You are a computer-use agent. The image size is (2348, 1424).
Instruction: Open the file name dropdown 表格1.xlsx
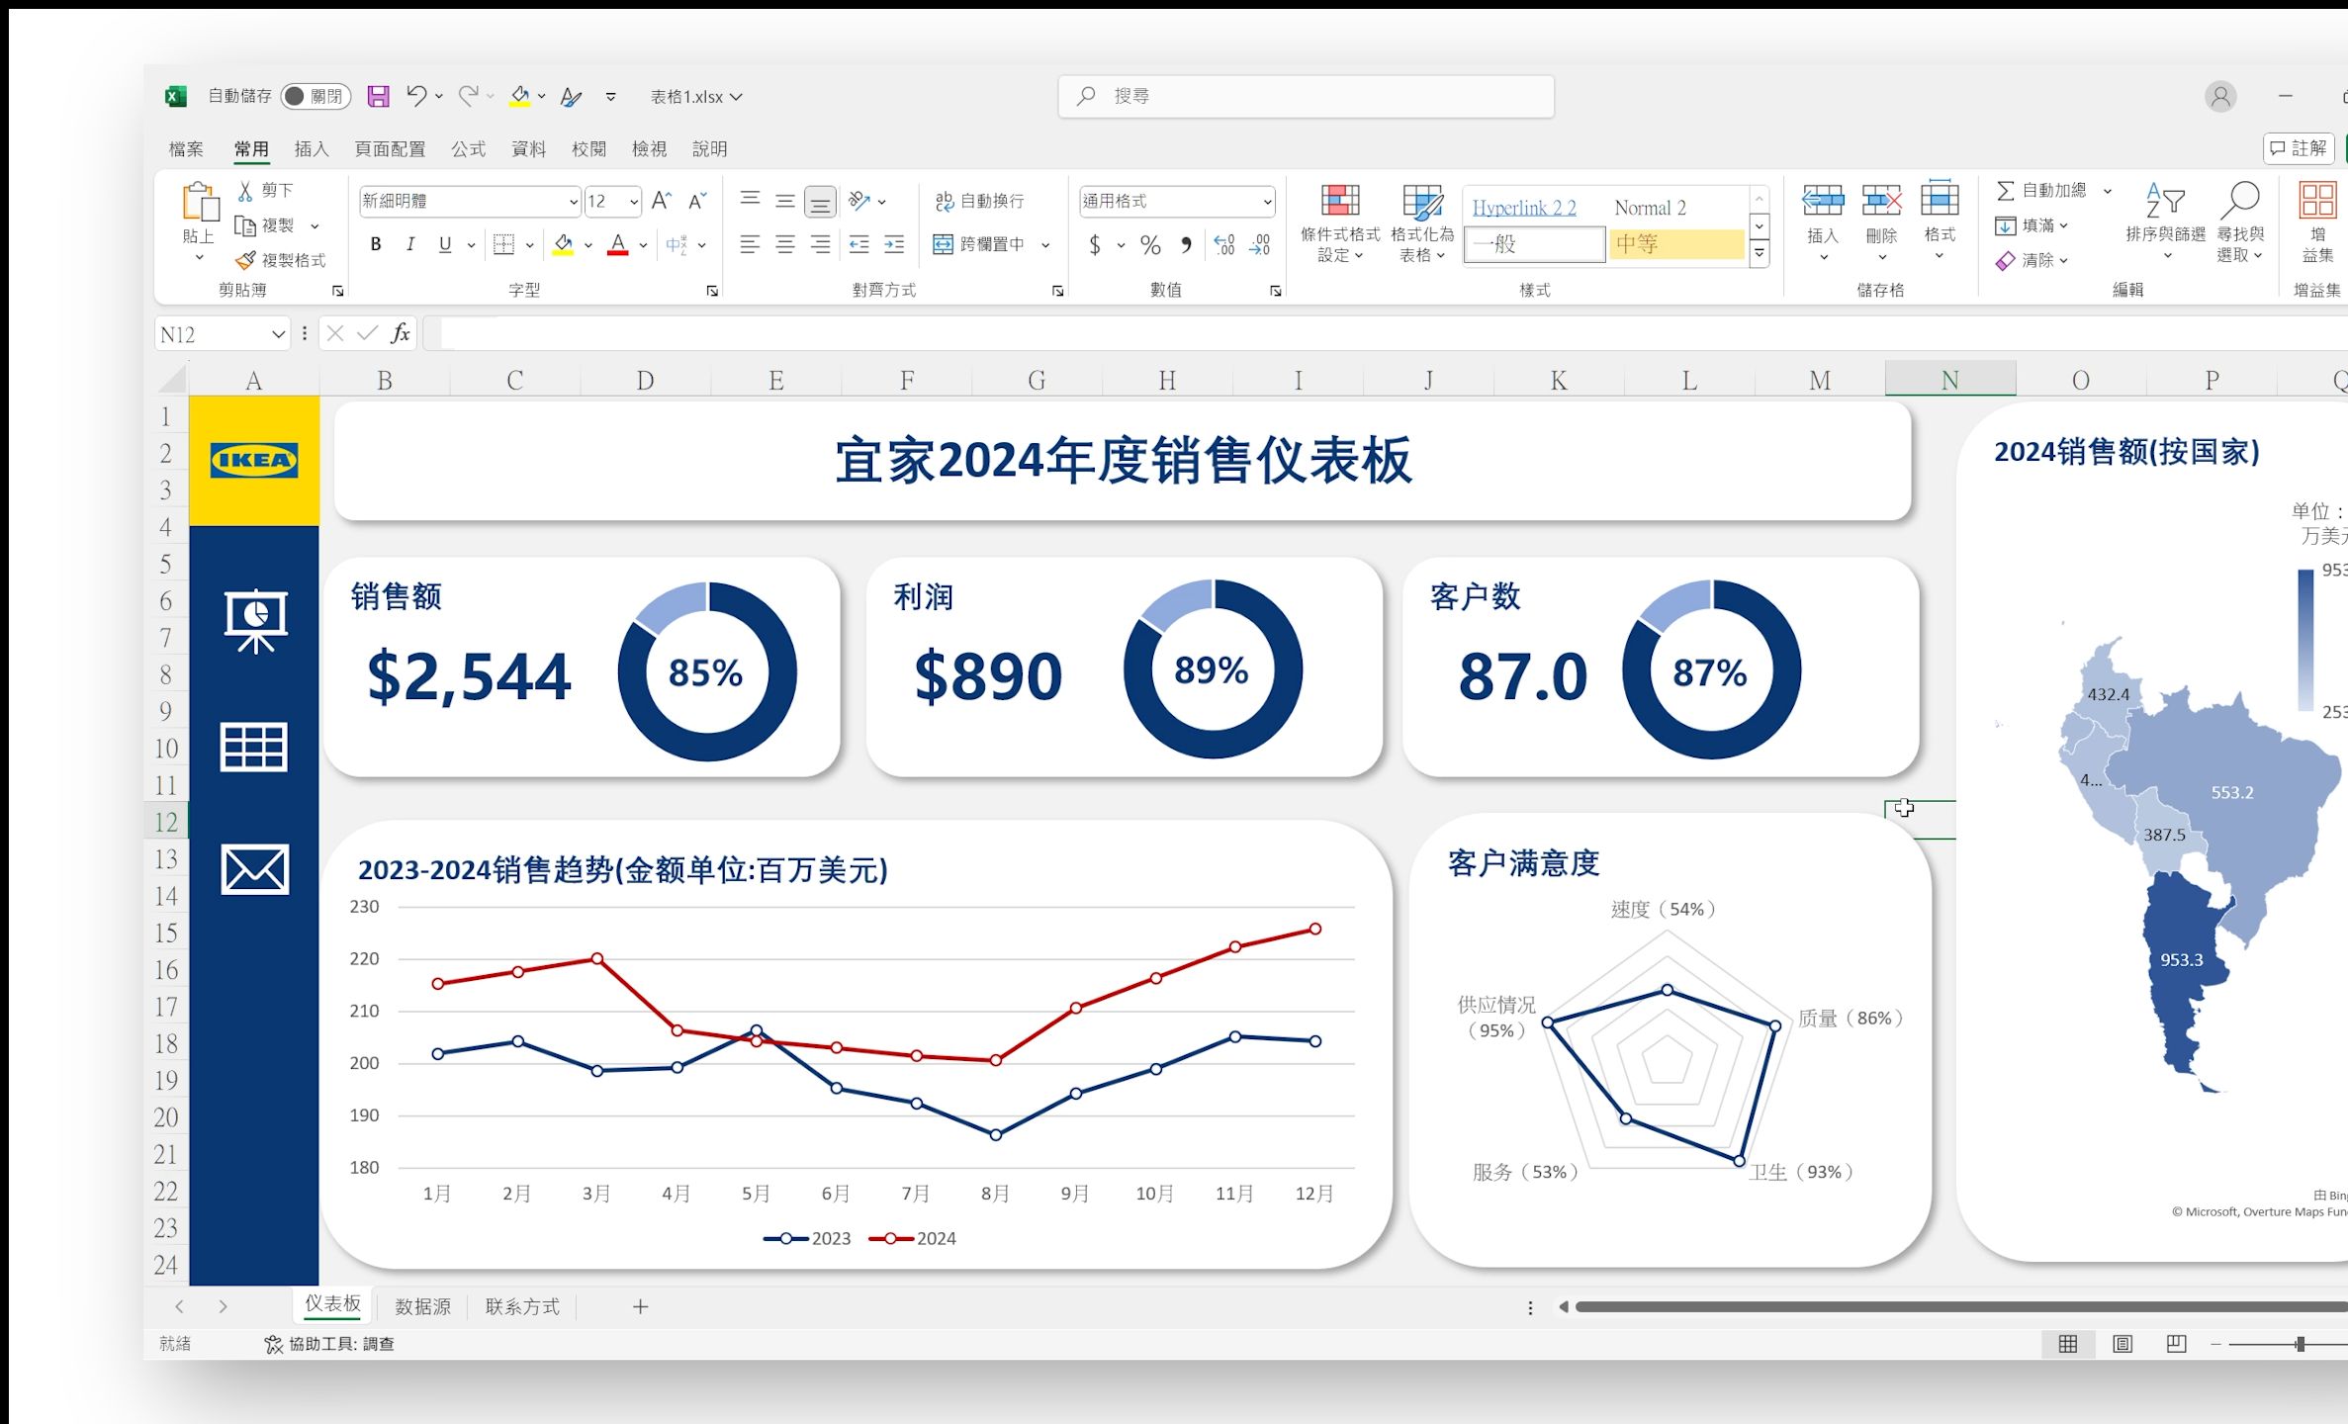click(x=737, y=97)
